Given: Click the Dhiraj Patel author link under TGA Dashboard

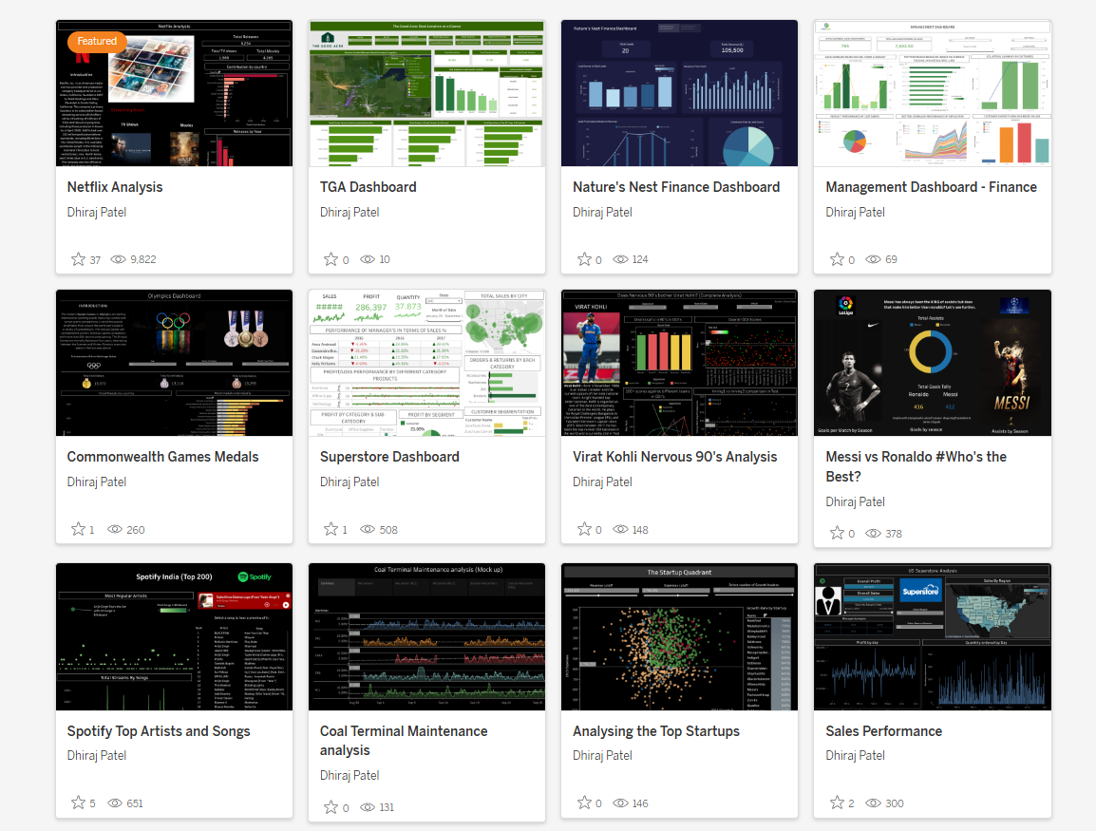Looking at the screenshot, I should 350,212.
